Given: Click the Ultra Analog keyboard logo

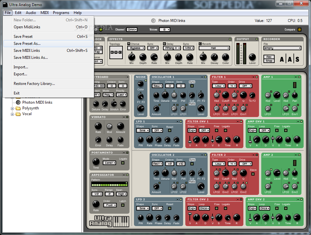Looking at the screenshot, I should click(109, 221).
